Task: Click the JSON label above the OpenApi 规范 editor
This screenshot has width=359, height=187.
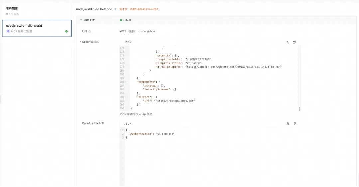Action: coord(128,42)
